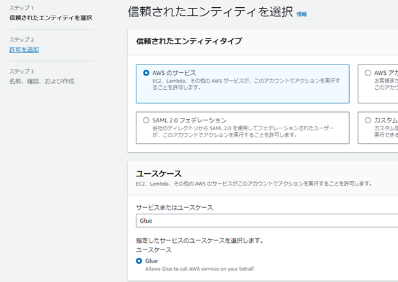Open the 許可を追加 step link

coord(24,49)
